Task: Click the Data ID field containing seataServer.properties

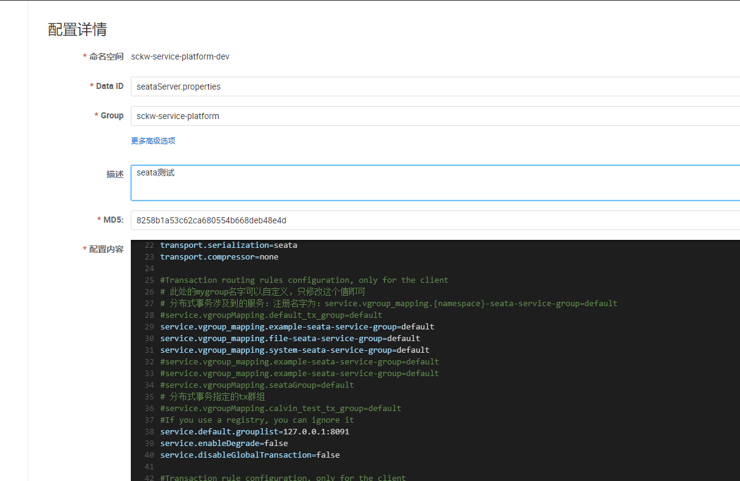Action: (x=430, y=87)
